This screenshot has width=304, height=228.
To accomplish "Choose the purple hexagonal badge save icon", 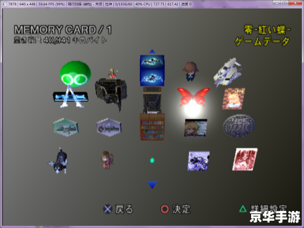I will pyautogui.click(x=109, y=127).
